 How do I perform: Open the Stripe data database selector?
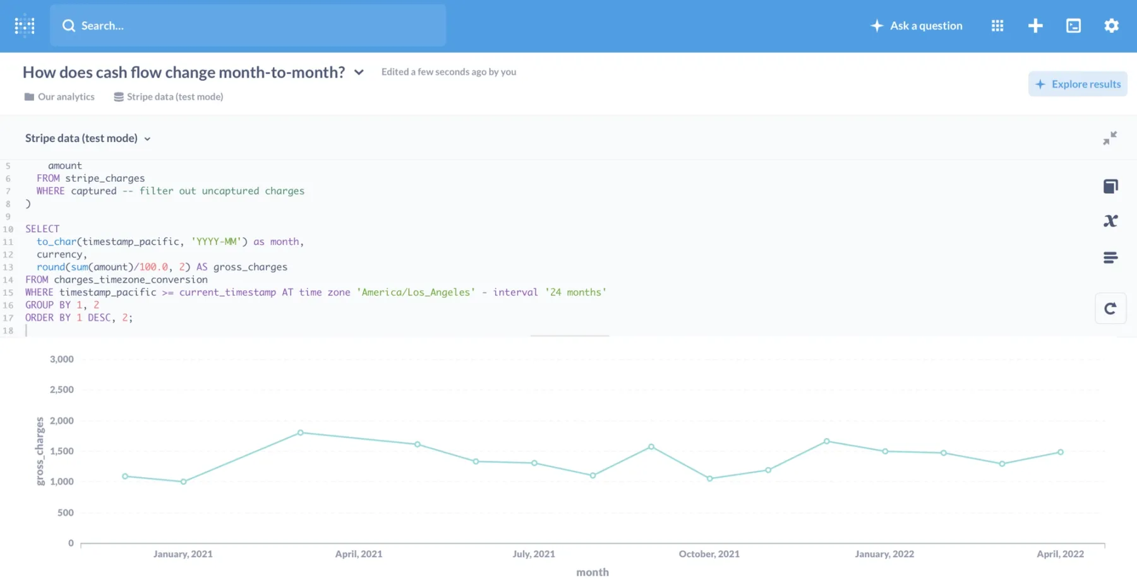(87, 138)
